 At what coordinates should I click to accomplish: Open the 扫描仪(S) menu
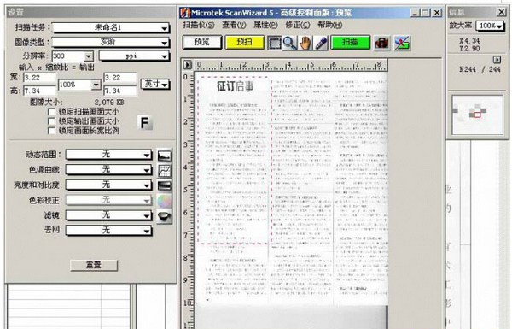pos(199,25)
